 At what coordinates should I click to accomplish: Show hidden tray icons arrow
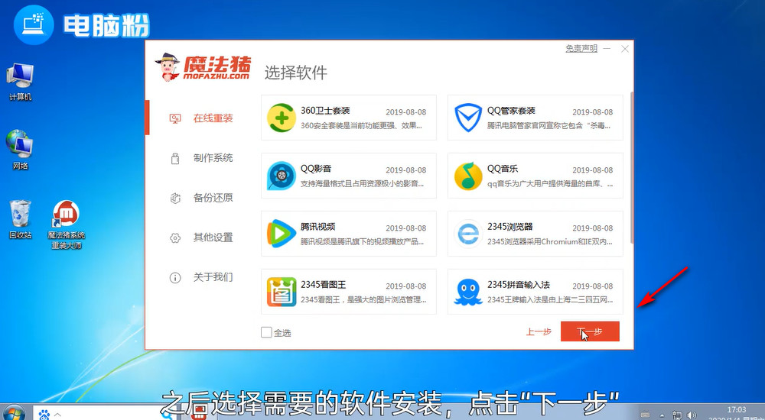tap(662, 415)
